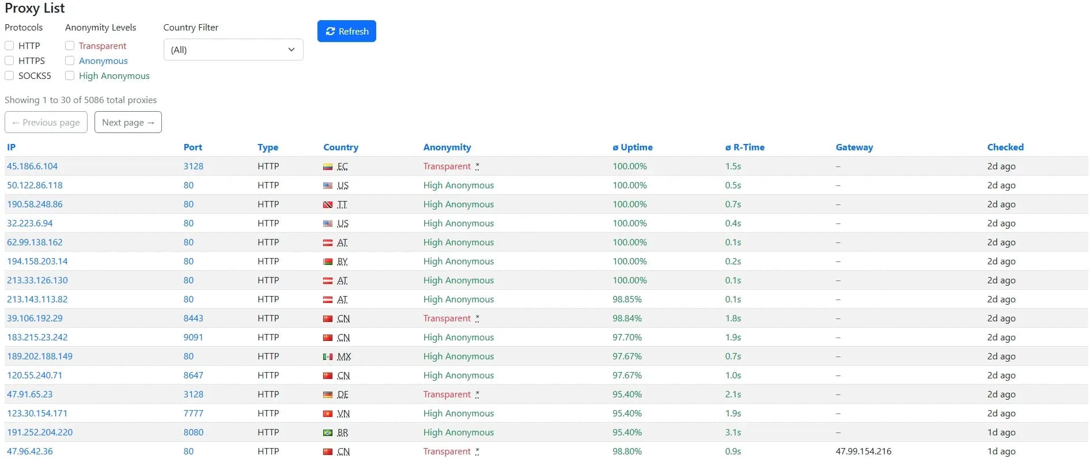This screenshot has height=459, width=1090.
Task: Click the Germany flag icon for 47.91.65.23
Action: coord(328,395)
